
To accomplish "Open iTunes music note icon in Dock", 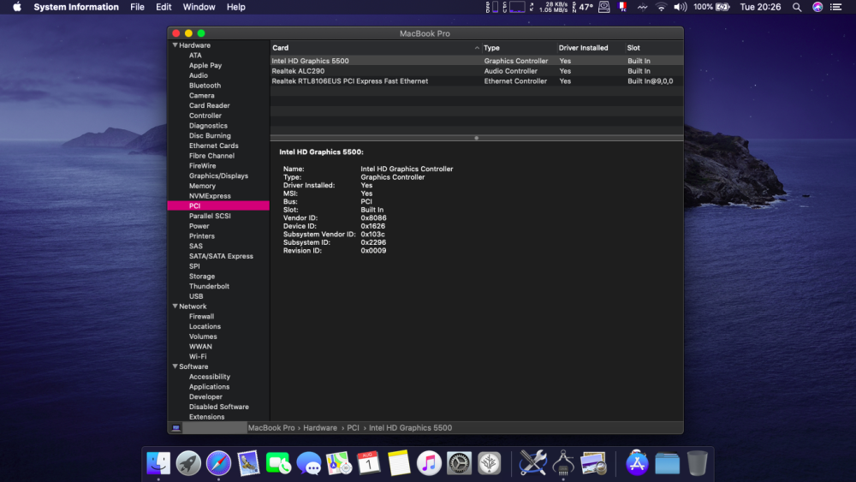I will click(429, 463).
